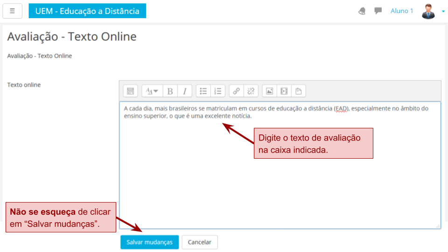
Task: Insert a hyperlink with the link icon
Action: (x=237, y=91)
